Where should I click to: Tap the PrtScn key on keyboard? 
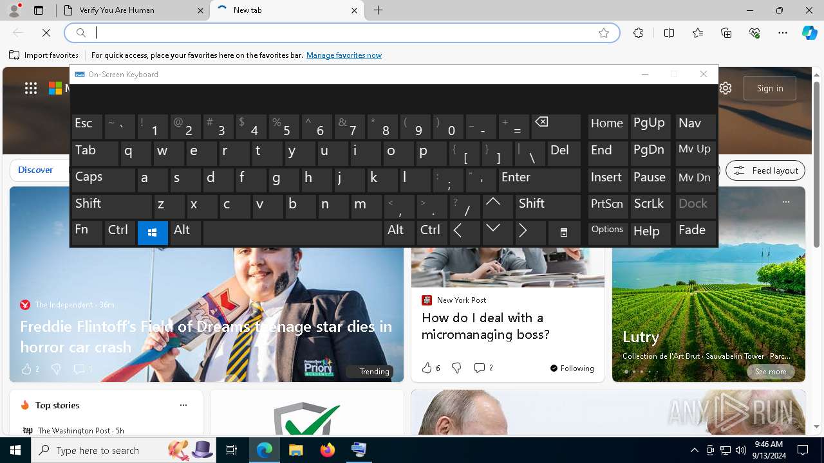pyautogui.click(x=608, y=206)
